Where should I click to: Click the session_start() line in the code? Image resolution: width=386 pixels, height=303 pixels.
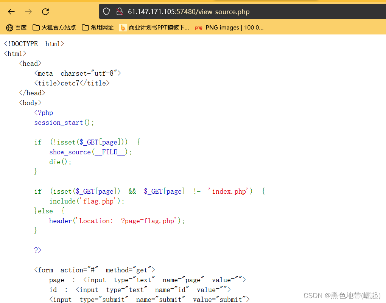(64, 123)
